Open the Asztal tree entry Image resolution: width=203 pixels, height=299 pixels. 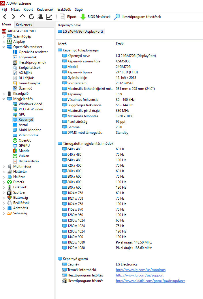[x=20, y=125]
